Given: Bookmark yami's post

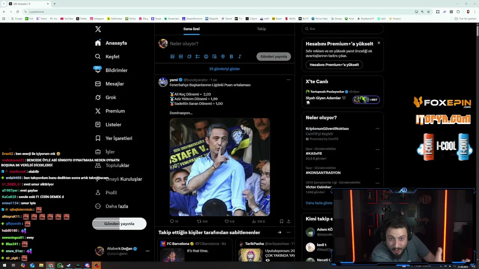Looking at the screenshot, I should pyautogui.click(x=281, y=221).
